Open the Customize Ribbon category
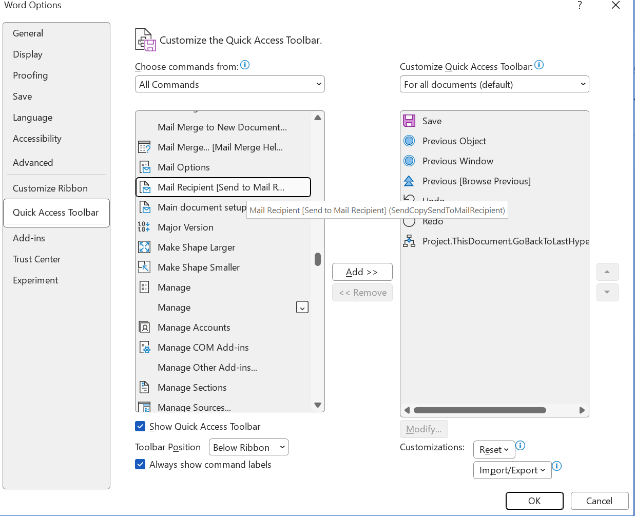The width and height of the screenshot is (635, 516). pos(56,188)
